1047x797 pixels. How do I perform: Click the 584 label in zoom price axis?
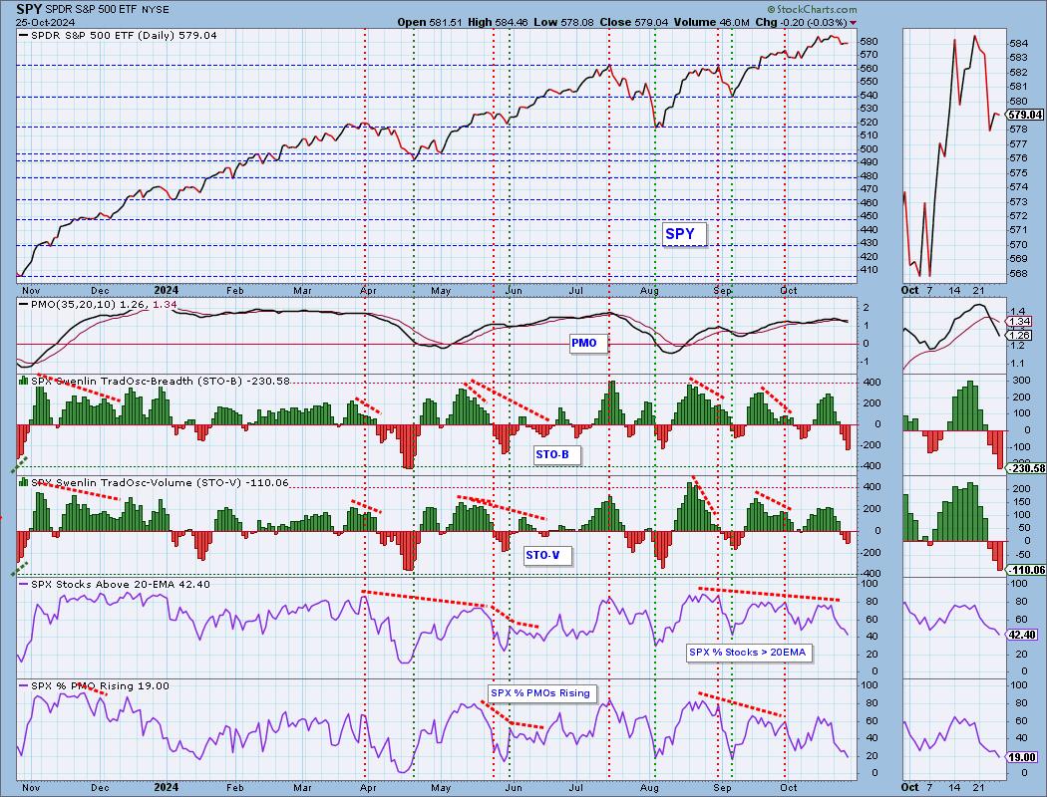click(1019, 44)
